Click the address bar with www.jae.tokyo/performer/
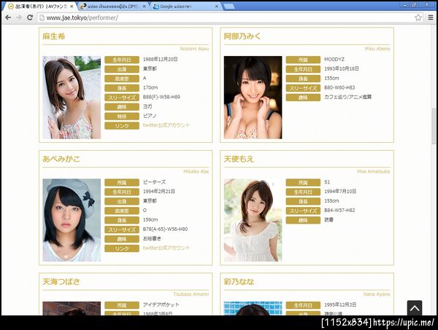 tap(231, 17)
